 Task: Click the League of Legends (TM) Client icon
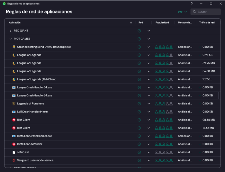(x=14, y=79)
